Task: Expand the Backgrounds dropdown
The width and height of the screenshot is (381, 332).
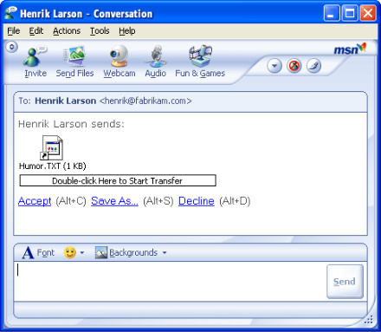Action: [x=165, y=253]
